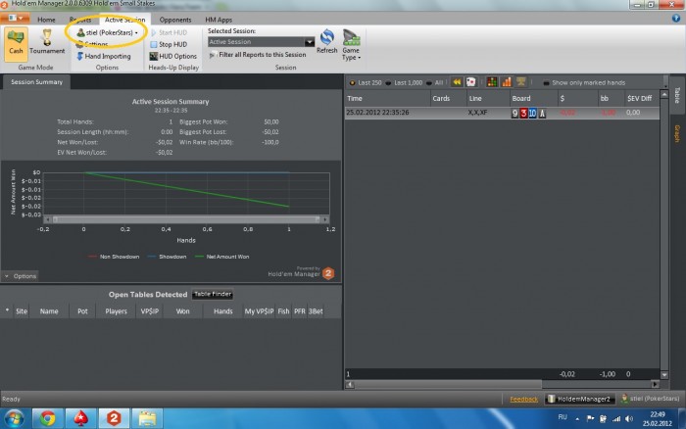The image size is (686, 429).
Task: Select hand row 25.02.2012 22:35:26
Action: point(502,113)
